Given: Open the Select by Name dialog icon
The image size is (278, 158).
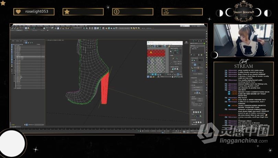Looking at the screenshot, I should [28, 28].
